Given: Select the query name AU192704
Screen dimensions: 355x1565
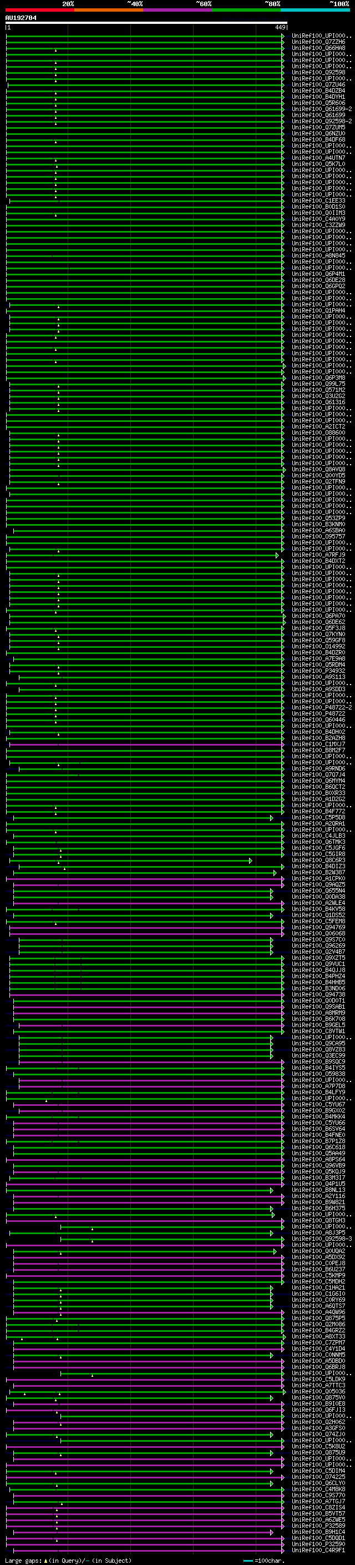Looking at the screenshot, I should [x=21, y=18].
